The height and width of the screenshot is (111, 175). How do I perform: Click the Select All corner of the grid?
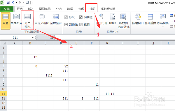[x=4, y=43]
